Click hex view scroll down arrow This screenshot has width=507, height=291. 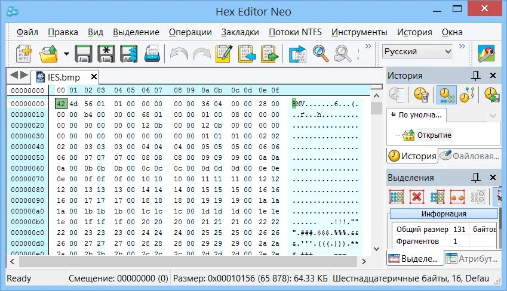(376, 249)
